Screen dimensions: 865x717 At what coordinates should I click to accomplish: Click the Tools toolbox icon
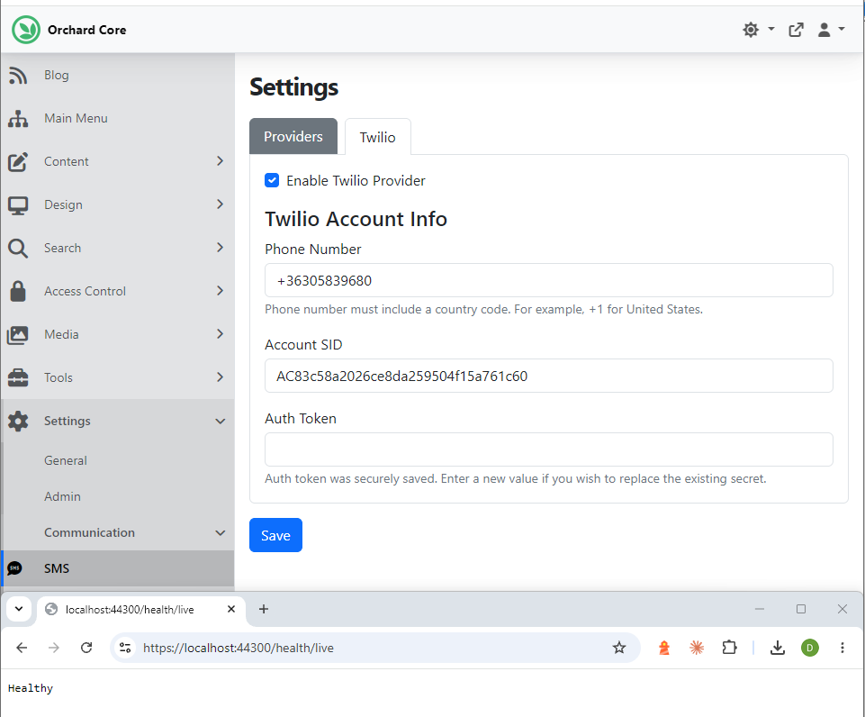pos(18,378)
